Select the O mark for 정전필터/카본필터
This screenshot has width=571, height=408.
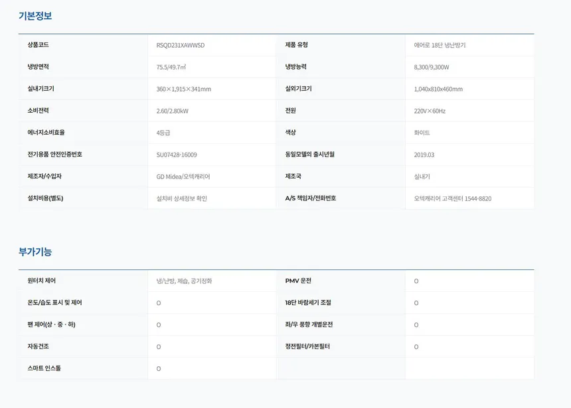coord(416,346)
